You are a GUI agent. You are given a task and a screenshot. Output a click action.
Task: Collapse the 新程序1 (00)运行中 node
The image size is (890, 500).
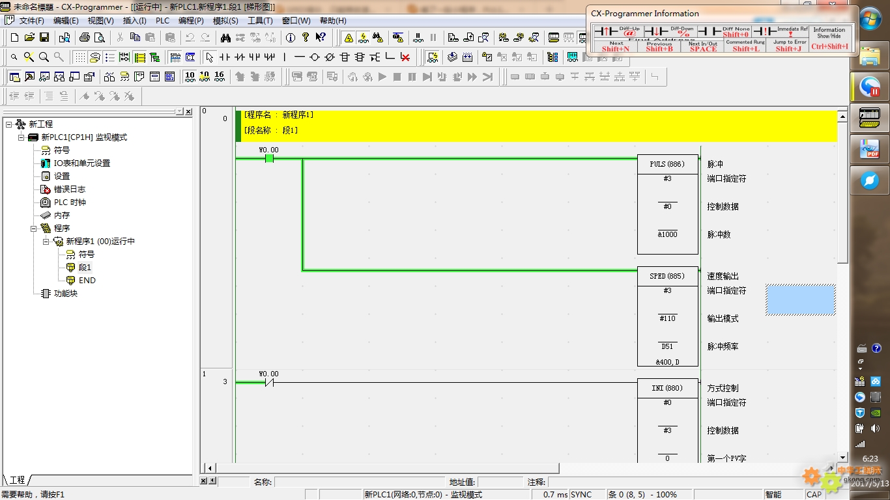click(46, 242)
